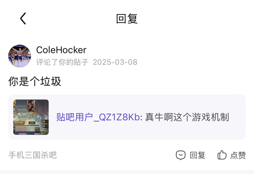Go back using the left arrow icon

(23, 18)
